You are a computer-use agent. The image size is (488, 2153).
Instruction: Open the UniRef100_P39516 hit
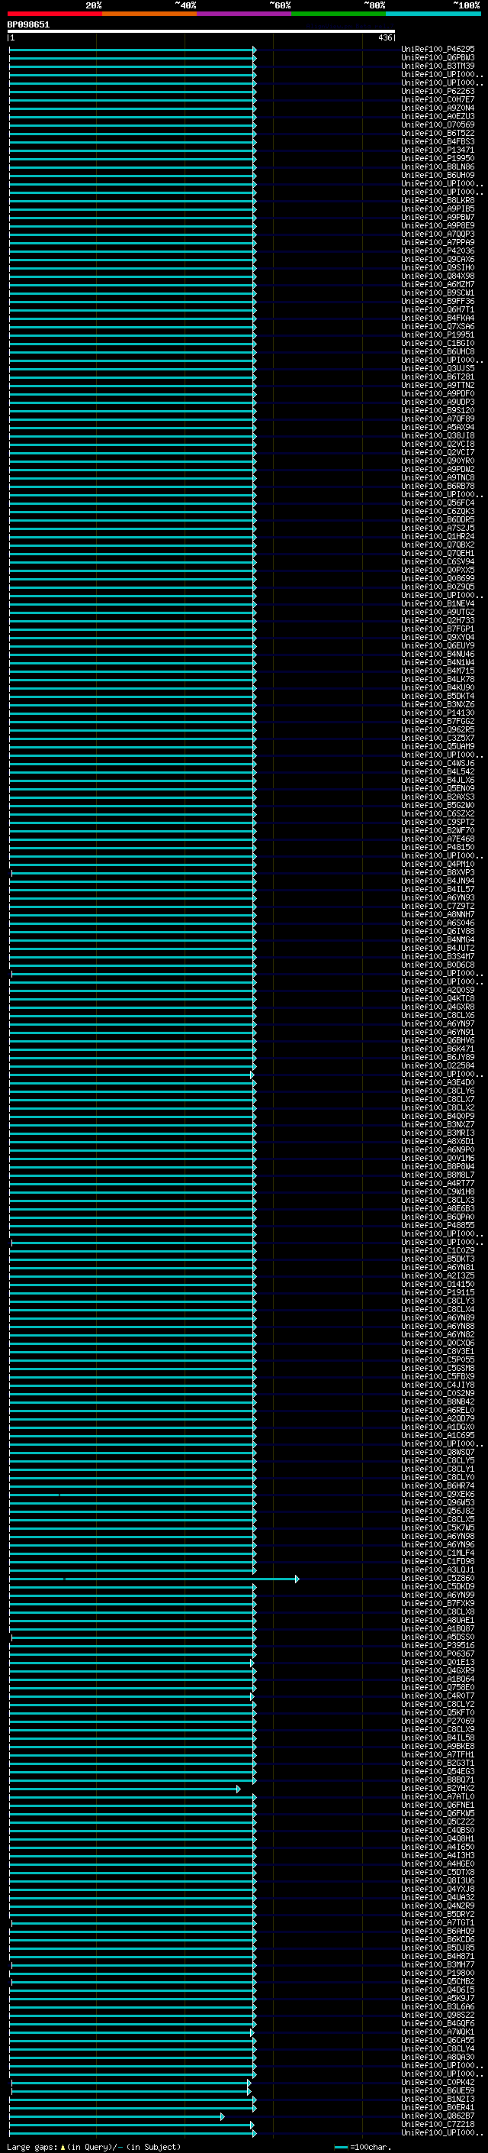pyautogui.click(x=438, y=1645)
